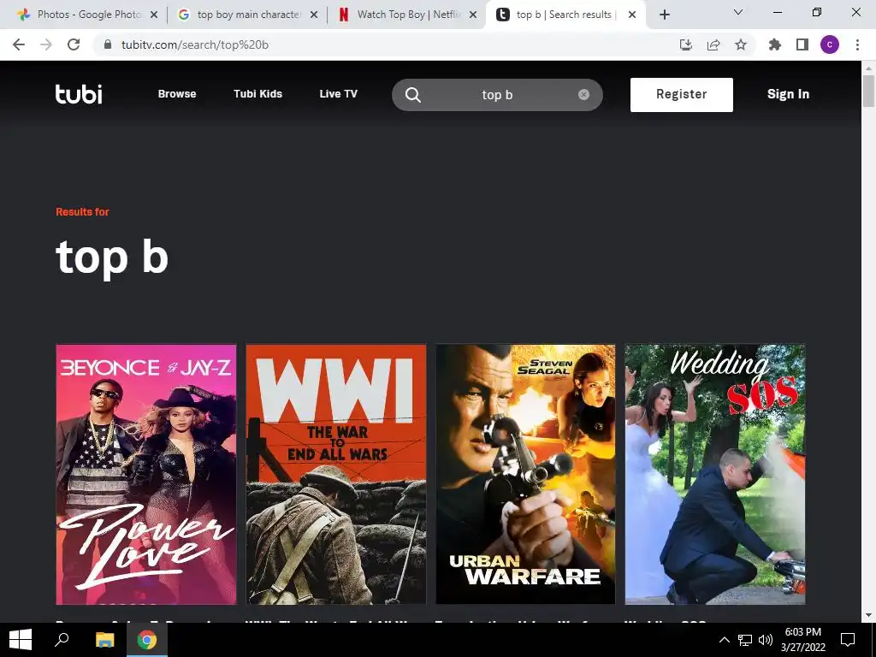
Task: Click the padlock site info icon
Action: [107, 44]
